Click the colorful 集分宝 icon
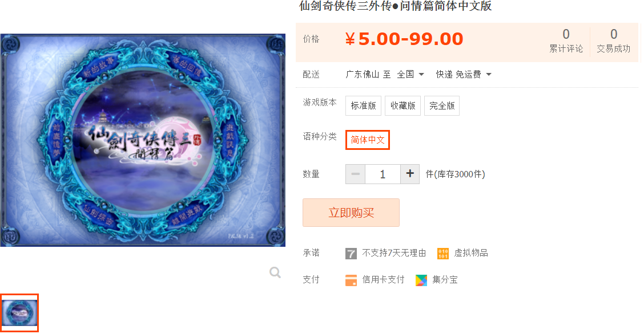Screen dimensions: 644x334 [421, 280]
